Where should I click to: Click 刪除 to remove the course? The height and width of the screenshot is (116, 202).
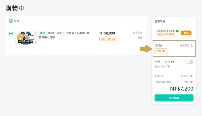pos(140,38)
